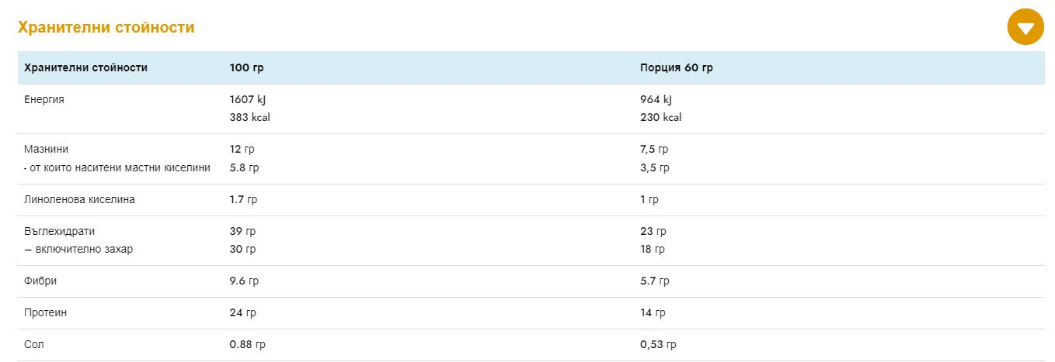Image resolution: width=1055 pixels, height=362 pixels.
Task: Click the Енергия row label
Action: tap(44, 99)
